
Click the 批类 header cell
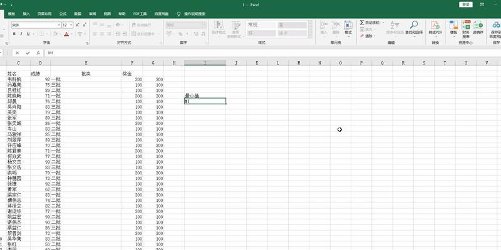point(86,74)
